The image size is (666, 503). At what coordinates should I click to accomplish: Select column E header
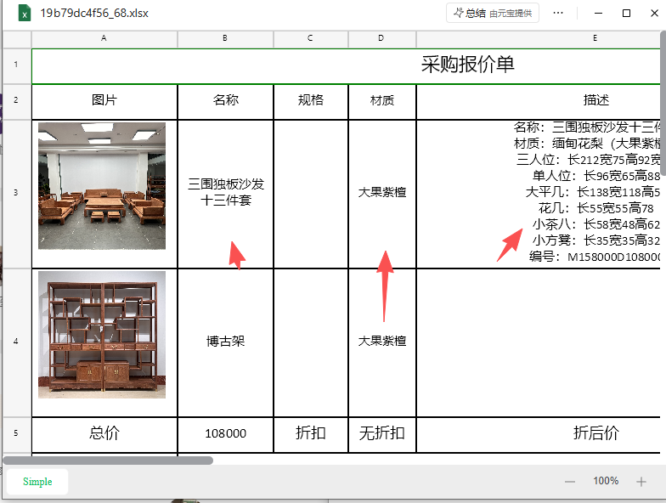click(x=595, y=39)
